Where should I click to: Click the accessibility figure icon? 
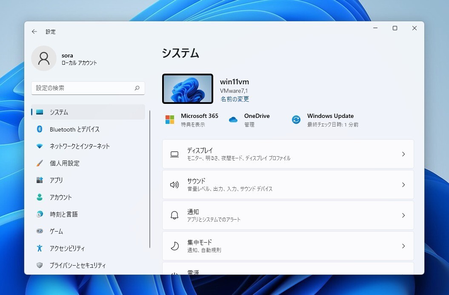point(40,248)
